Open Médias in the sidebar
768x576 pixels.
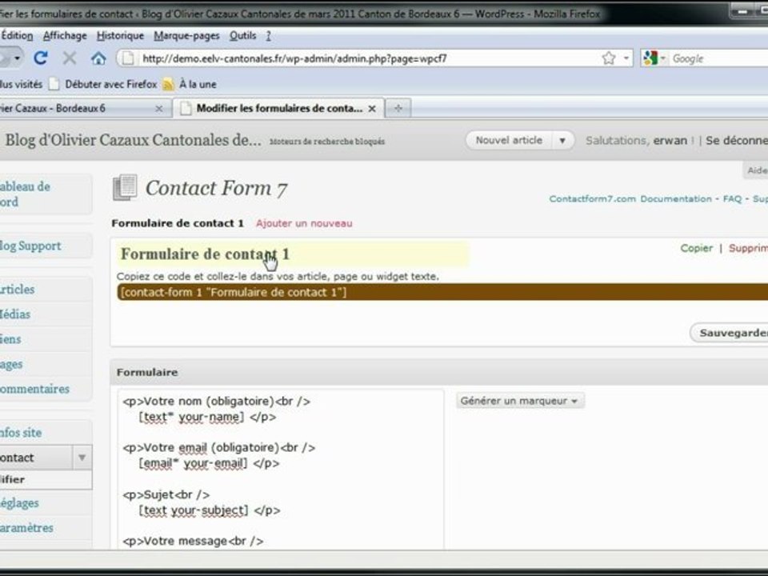(15, 314)
